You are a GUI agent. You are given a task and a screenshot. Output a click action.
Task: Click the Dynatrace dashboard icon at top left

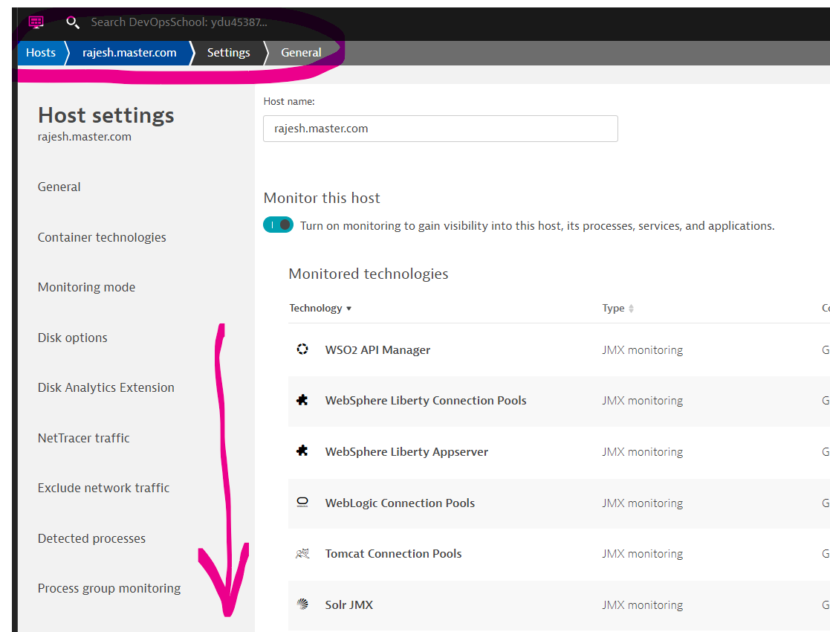tap(36, 22)
